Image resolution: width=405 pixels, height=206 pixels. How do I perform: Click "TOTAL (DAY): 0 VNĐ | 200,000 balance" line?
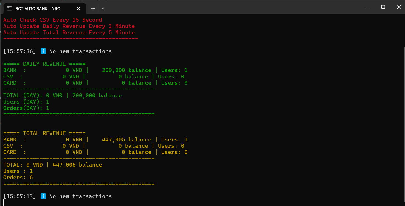click(x=63, y=96)
